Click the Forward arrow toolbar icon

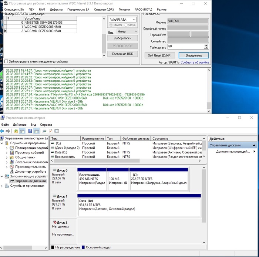[8, 131]
